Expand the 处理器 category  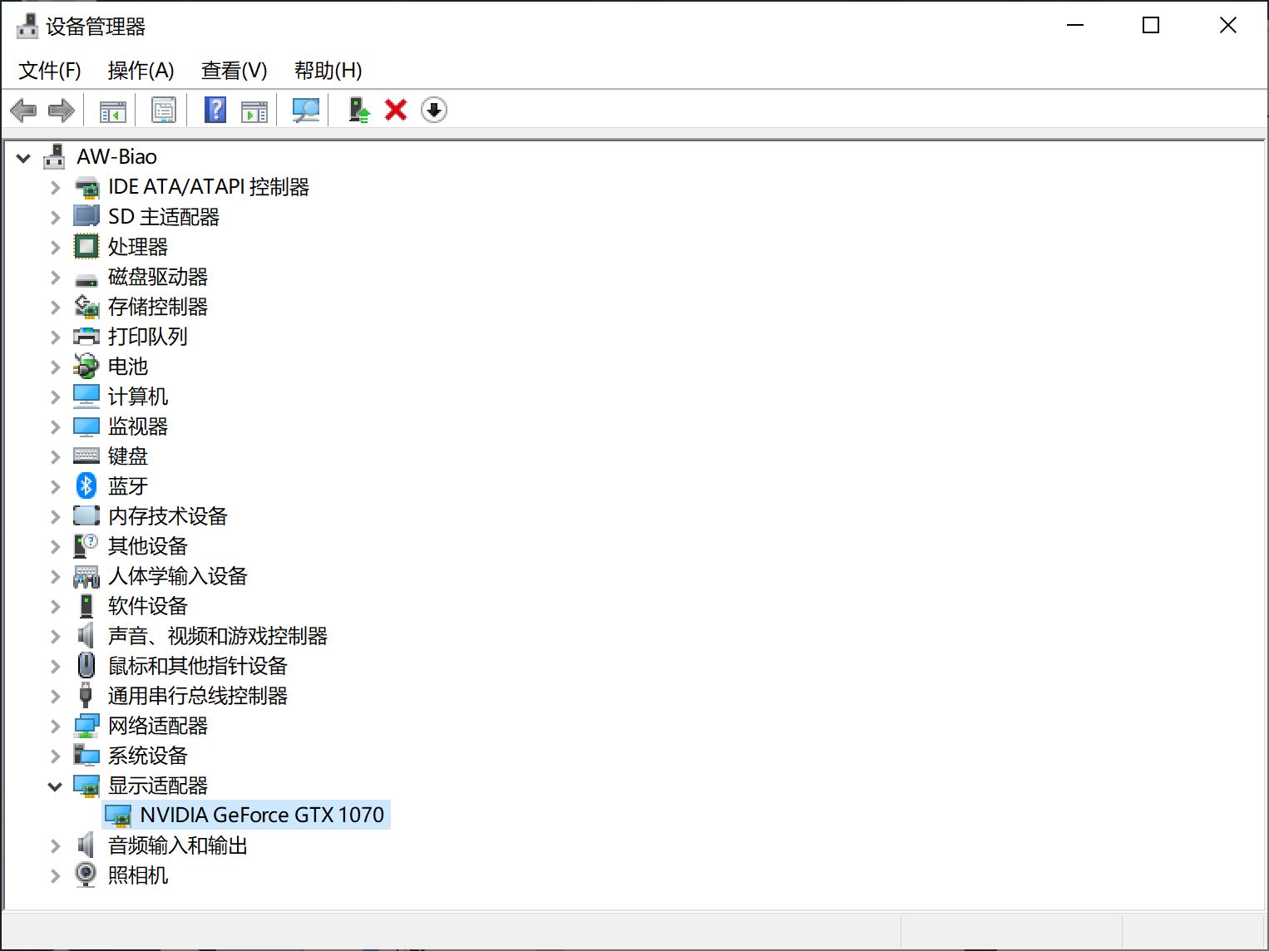pyautogui.click(x=56, y=247)
